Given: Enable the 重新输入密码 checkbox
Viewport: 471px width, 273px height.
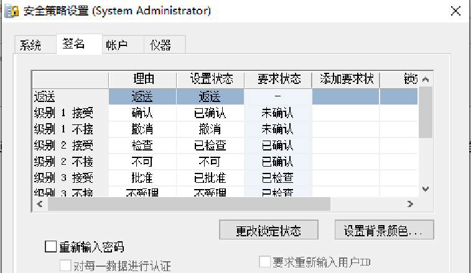Looking at the screenshot, I should [x=51, y=247].
